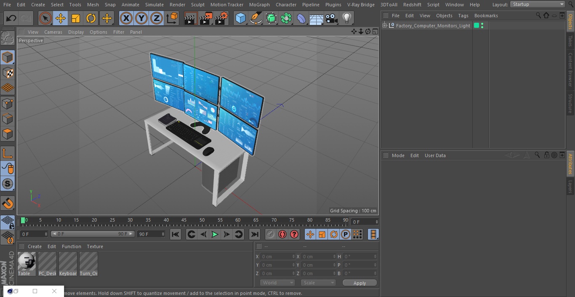This screenshot has width=575, height=297.
Task: Toggle maximize viewport icon
Action: tap(375, 32)
